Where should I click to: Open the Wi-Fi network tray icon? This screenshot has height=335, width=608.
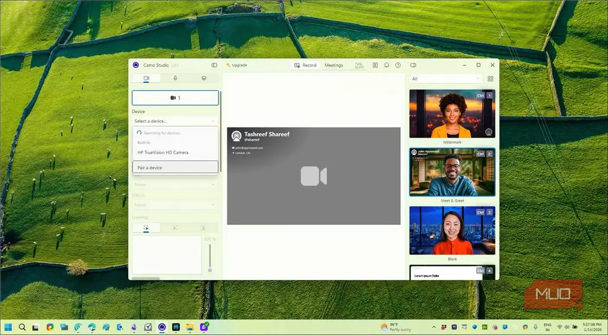[559, 327]
